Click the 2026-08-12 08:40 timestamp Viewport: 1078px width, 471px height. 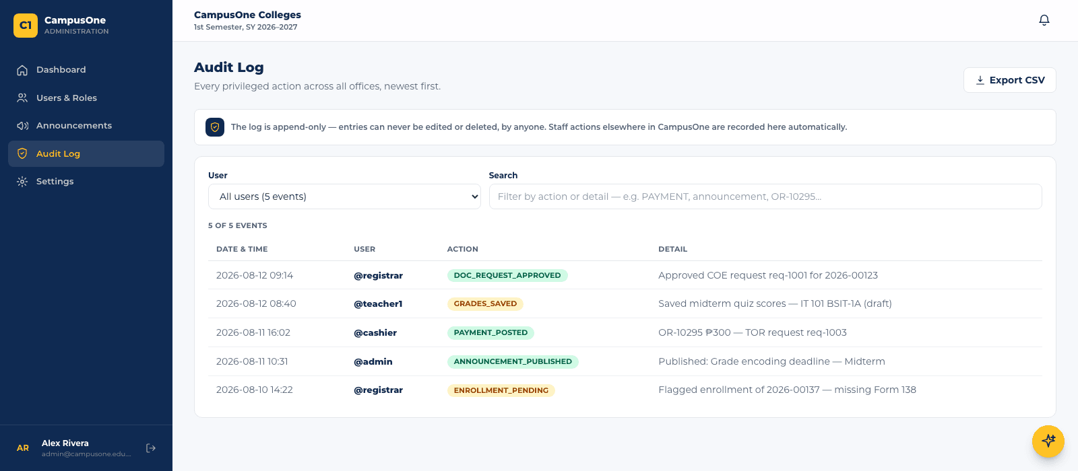tap(256, 303)
